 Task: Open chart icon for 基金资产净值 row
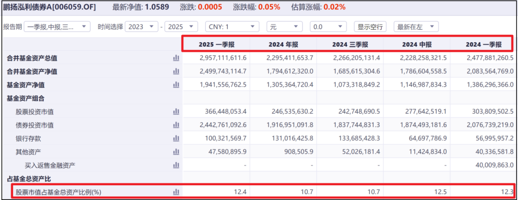click(176, 85)
